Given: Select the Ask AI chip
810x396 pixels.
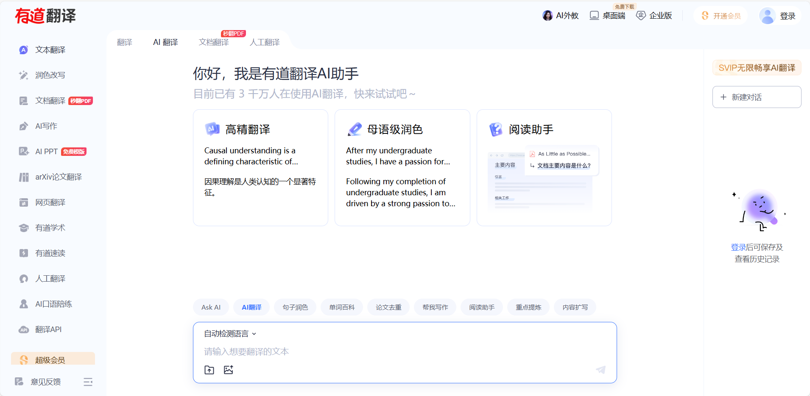Looking at the screenshot, I should point(211,307).
